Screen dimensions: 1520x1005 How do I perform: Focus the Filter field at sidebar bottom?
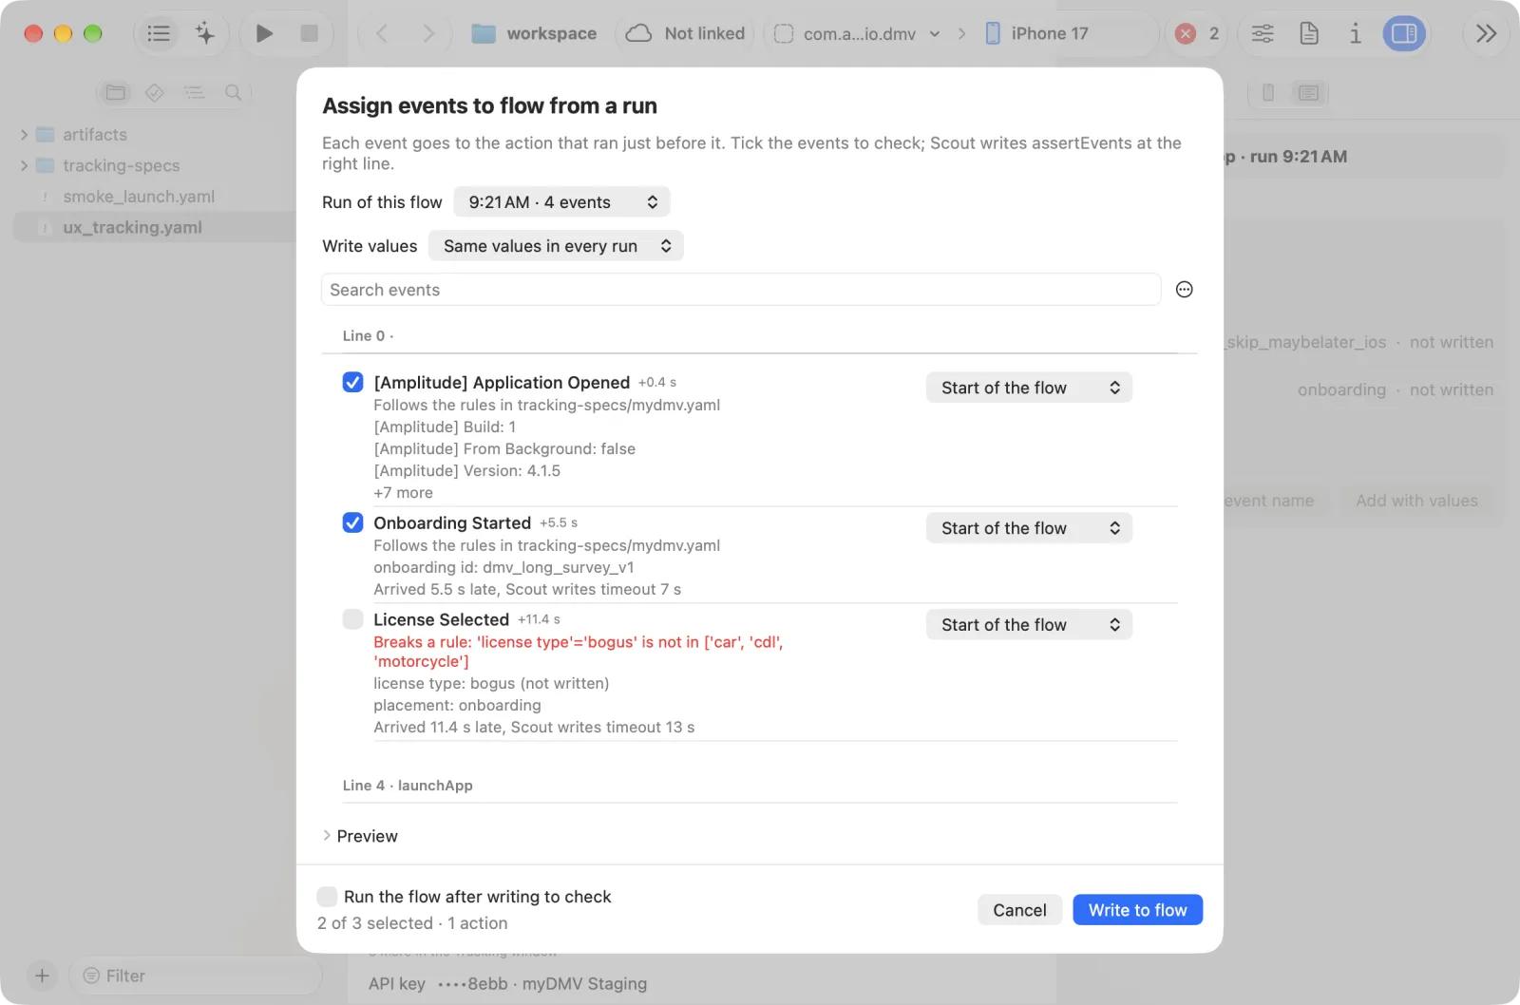196,976
